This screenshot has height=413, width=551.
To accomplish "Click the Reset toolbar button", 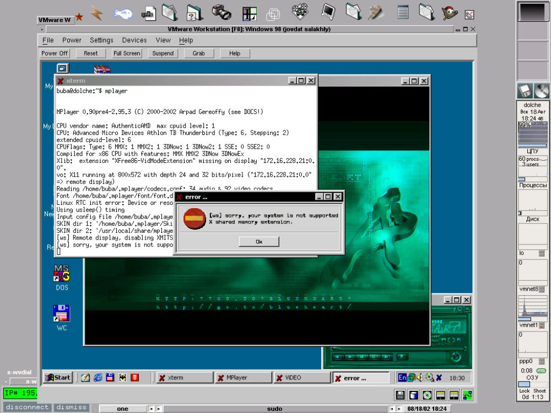I will (91, 53).
